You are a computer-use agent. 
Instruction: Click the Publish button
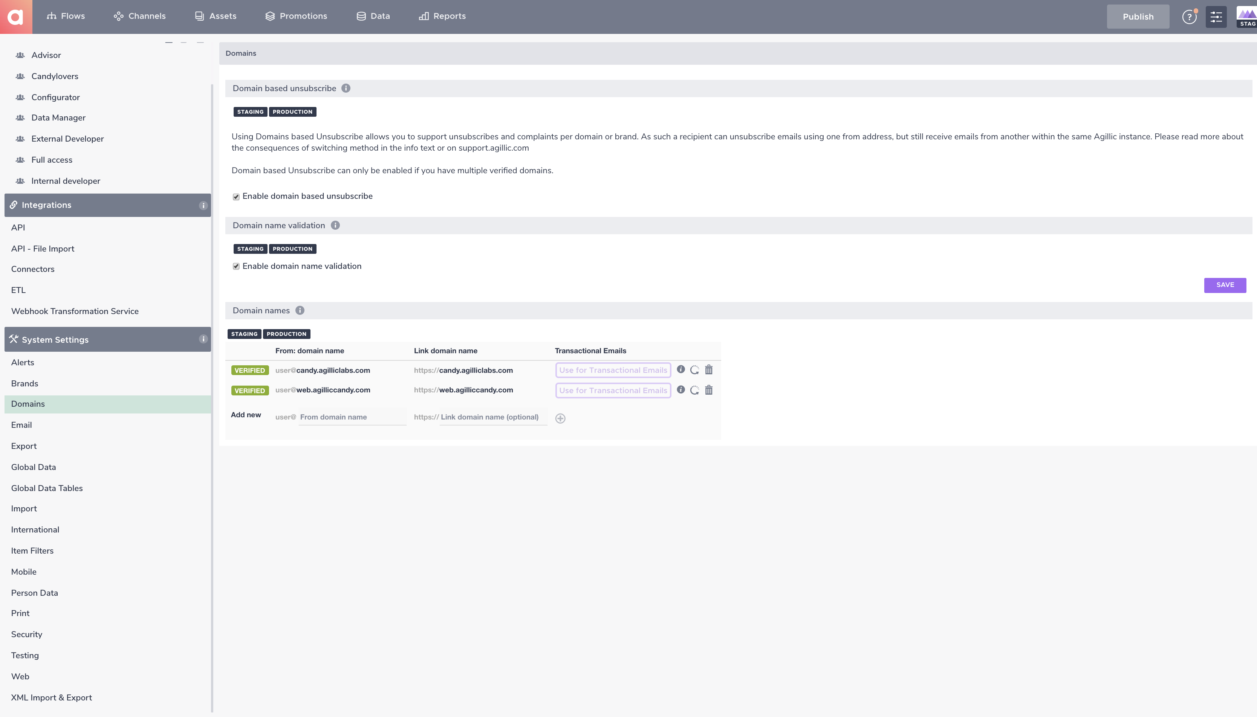(x=1138, y=17)
